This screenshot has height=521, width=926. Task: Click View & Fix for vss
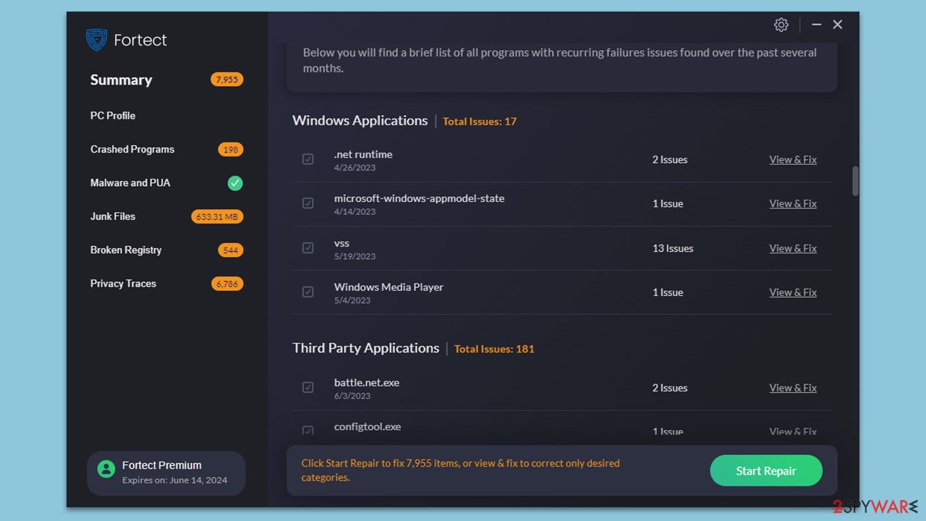point(793,248)
